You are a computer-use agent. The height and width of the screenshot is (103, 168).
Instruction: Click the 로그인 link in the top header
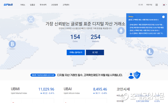(140, 5)
